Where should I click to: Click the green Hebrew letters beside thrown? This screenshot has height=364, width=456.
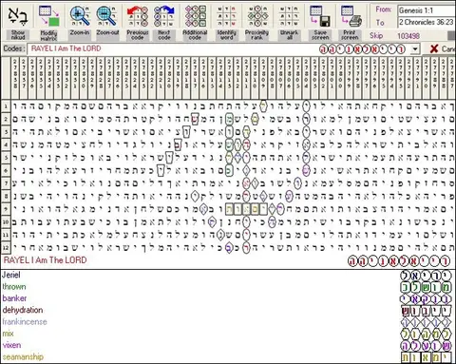pyautogui.click(x=426, y=287)
